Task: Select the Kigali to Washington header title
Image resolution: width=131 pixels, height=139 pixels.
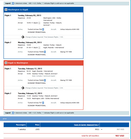Action: (18, 63)
